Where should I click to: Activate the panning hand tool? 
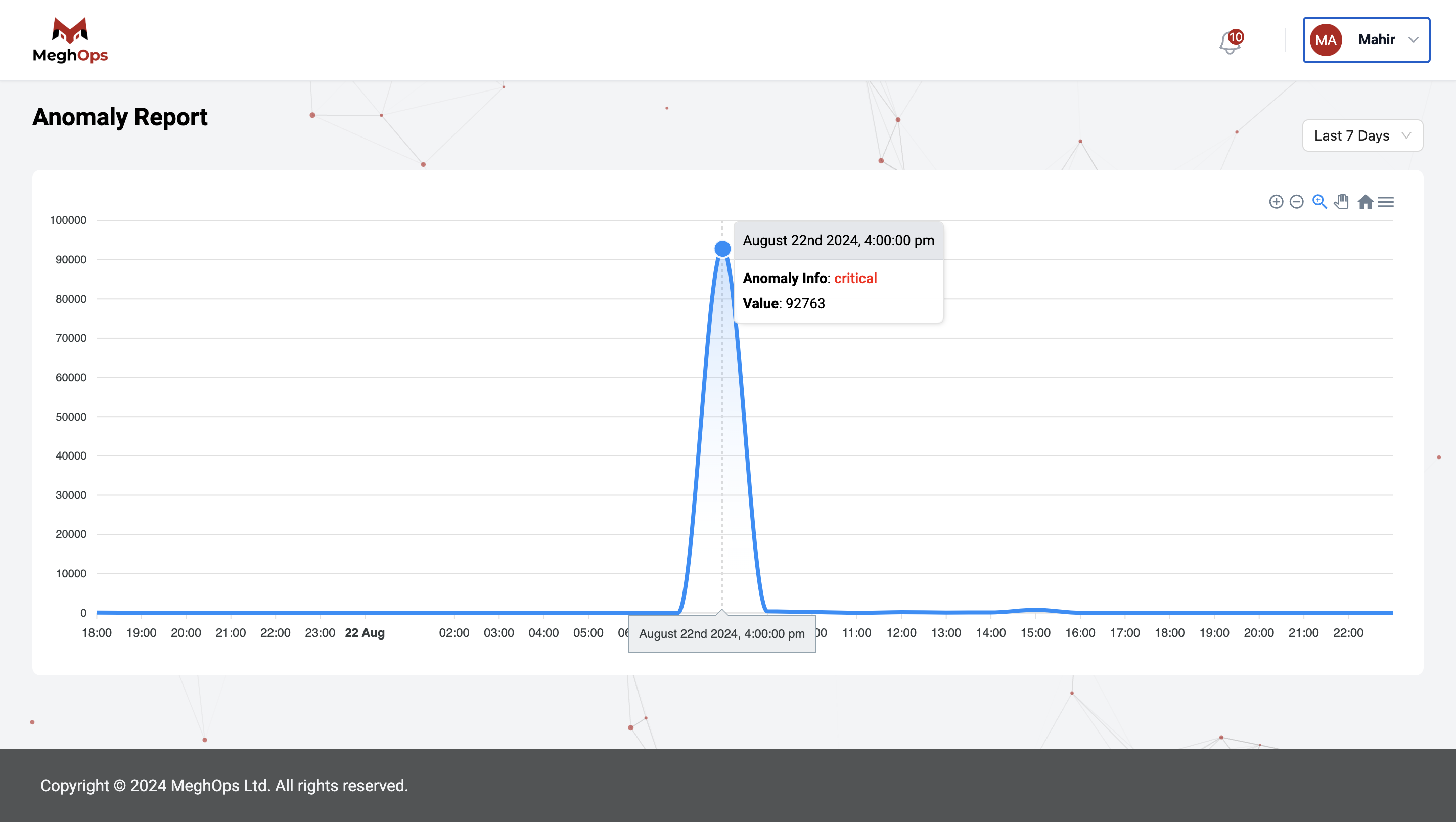pos(1342,202)
